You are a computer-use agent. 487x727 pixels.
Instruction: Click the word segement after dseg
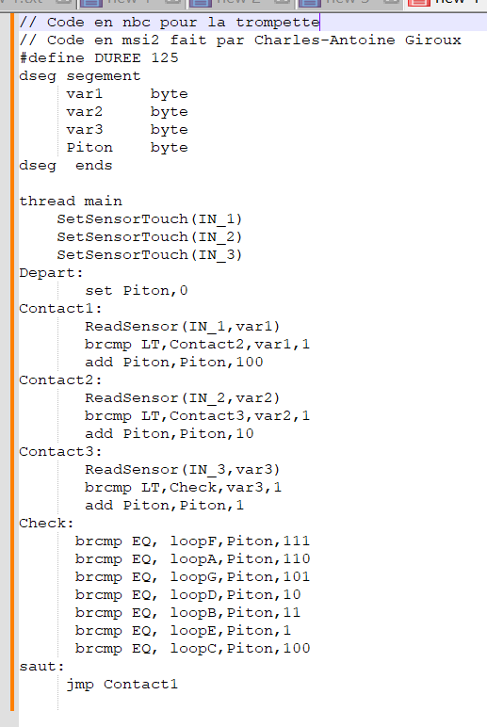coord(104,76)
